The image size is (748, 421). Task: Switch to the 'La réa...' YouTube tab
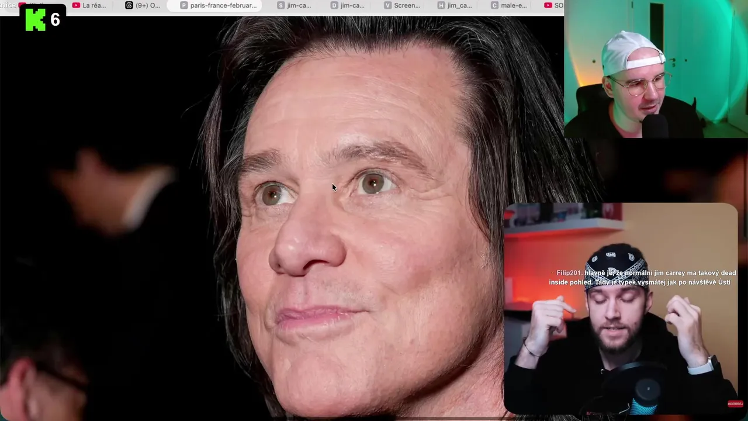(89, 5)
